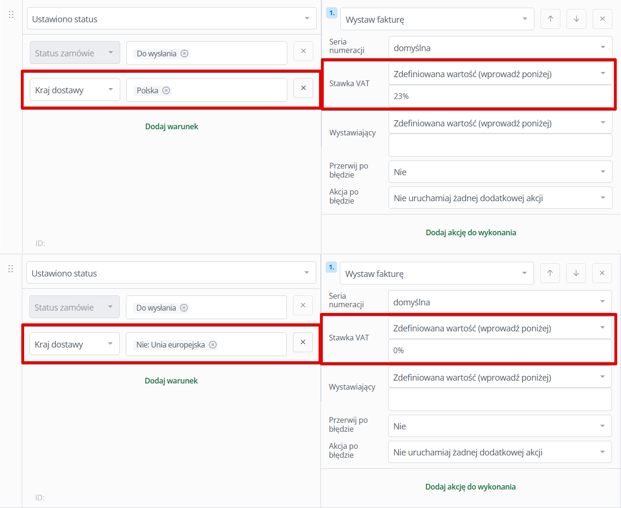This screenshot has height=508, width=621.
Task: Open the top Ustawiono status event dropdown
Action: [x=171, y=19]
